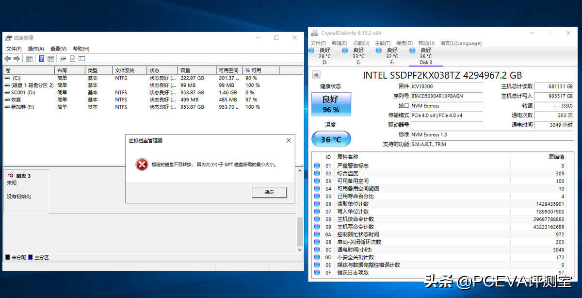Viewport: 582px width, 298px height.
Task: Click the 3049 小时 power-on hours field
Action: (554, 125)
